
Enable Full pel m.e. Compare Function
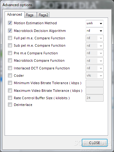pos(10,38)
